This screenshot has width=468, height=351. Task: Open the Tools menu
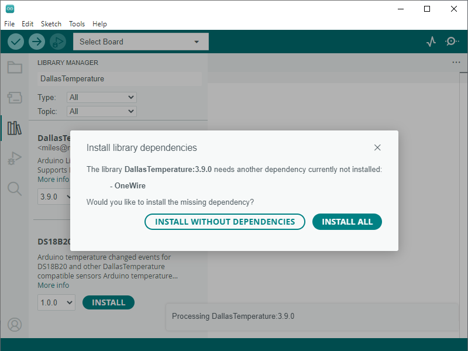pyautogui.click(x=77, y=24)
